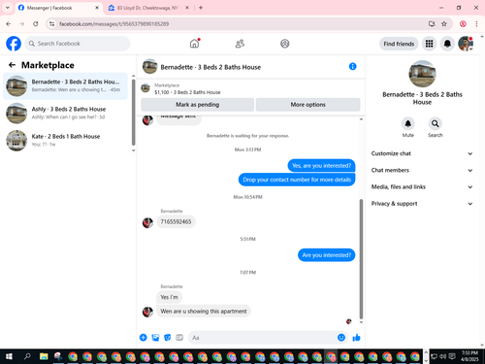Open the Notifications bell in the header

point(447,44)
